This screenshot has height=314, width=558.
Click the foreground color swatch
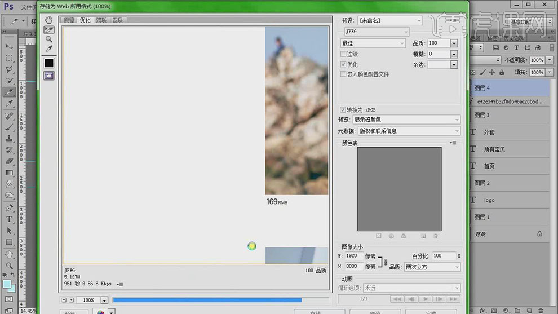point(7,284)
